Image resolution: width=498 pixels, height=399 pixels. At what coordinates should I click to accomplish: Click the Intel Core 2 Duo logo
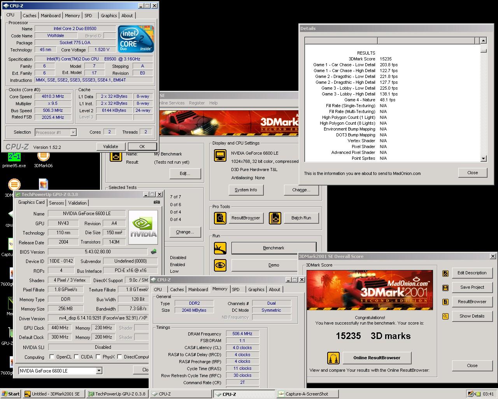click(136, 39)
